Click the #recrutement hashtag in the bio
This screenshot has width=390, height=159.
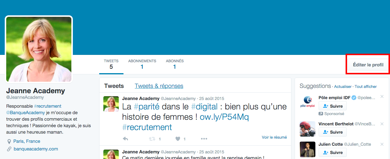[48, 106]
